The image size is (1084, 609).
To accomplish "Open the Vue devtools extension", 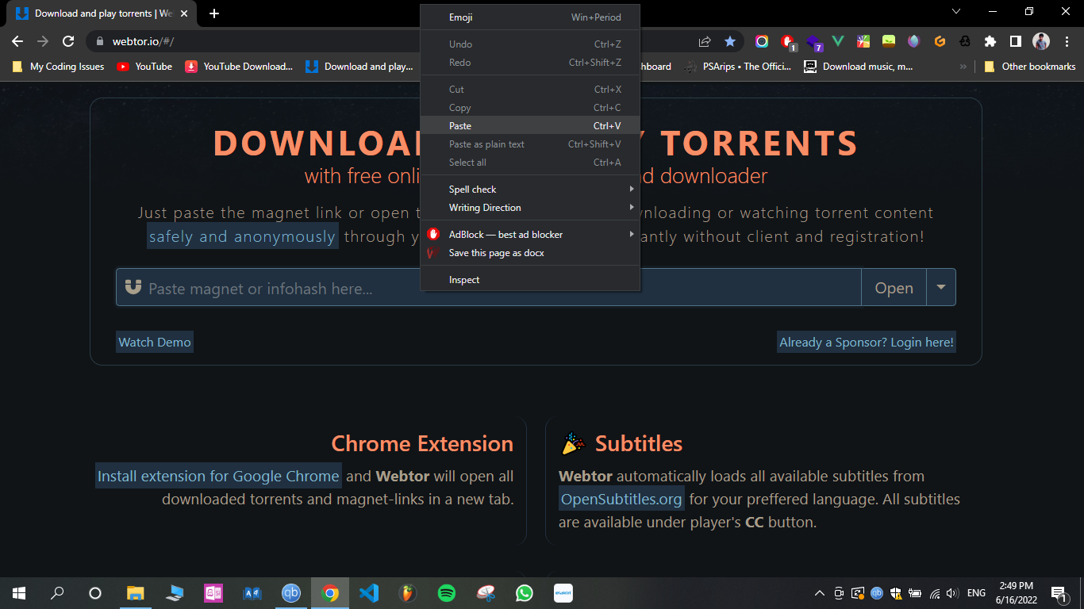I will [838, 41].
